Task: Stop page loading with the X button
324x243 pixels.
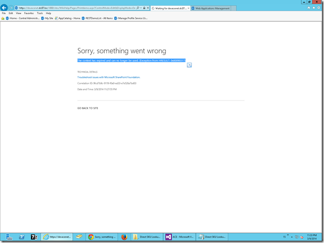Action: 148,8
